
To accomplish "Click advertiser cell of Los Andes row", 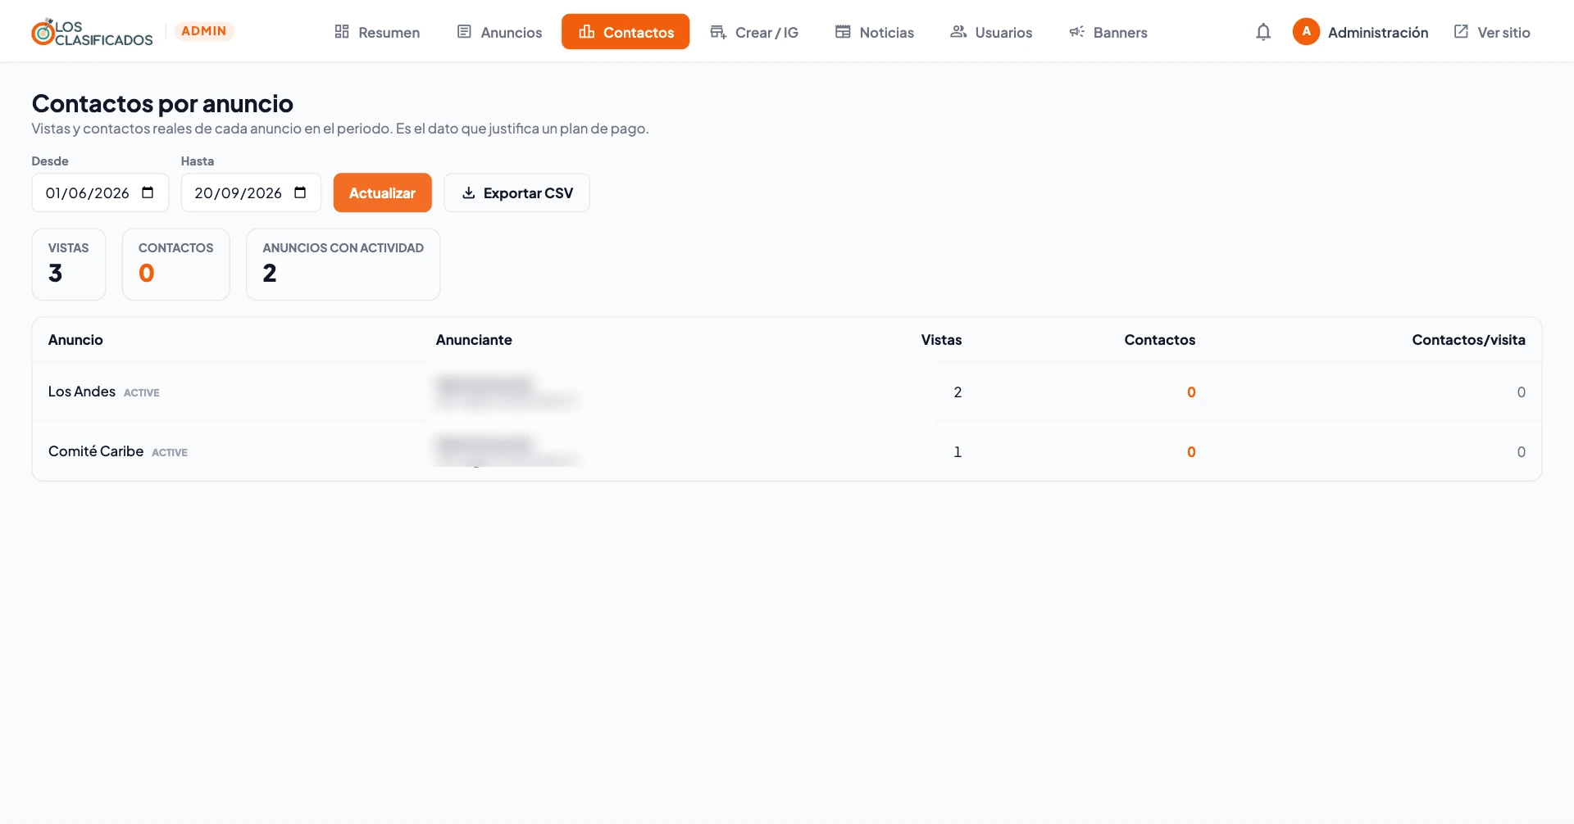I will coord(507,392).
